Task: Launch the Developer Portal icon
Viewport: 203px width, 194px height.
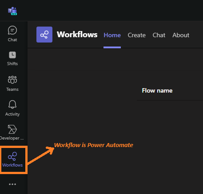Action: click(x=12, y=129)
